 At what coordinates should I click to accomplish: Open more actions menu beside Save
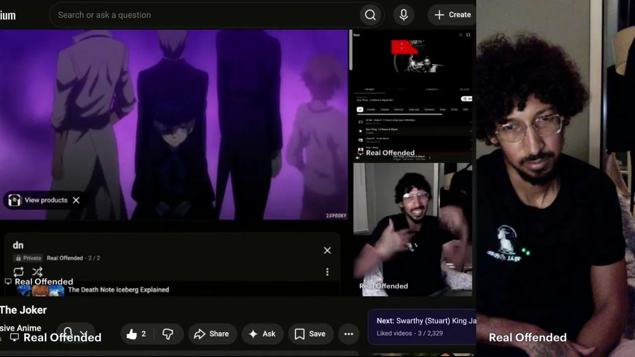point(349,334)
